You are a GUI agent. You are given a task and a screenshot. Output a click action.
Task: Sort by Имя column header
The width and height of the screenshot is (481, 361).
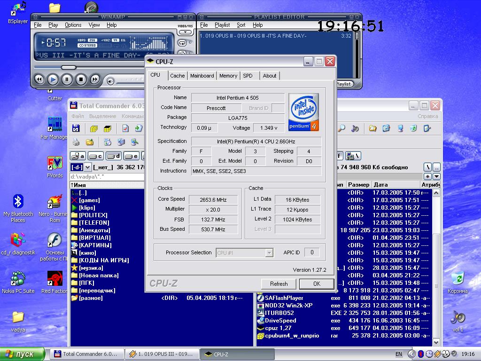pyautogui.click(x=107, y=185)
